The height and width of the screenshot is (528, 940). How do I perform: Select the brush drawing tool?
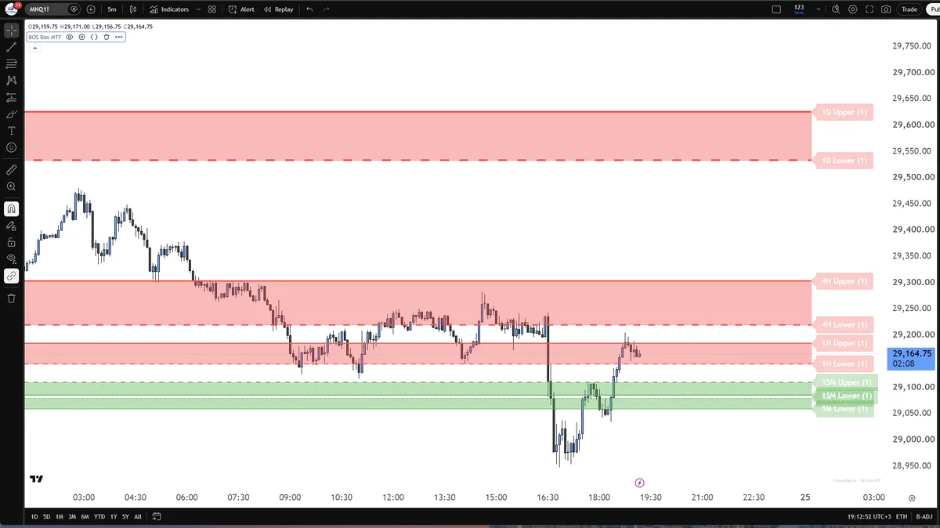tap(12, 114)
